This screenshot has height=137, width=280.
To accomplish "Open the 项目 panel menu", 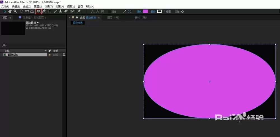I will tap(10, 18).
